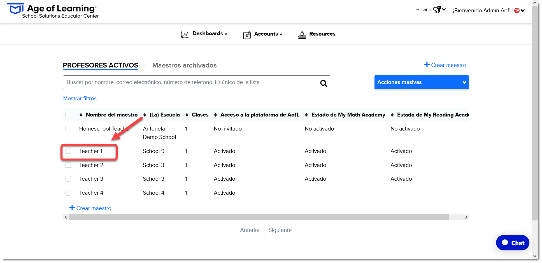The image size is (542, 263).
Task: Click the bottom Crear maestro link
Action: point(90,208)
